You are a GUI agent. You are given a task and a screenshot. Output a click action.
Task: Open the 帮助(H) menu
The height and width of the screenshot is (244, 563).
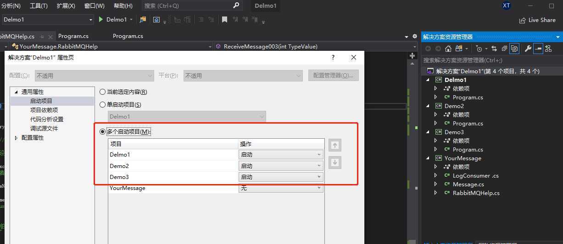(x=123, y=6)
